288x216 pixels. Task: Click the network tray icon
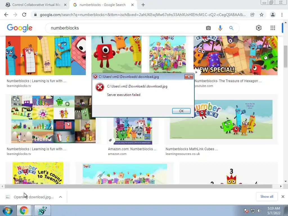[253, 211]
